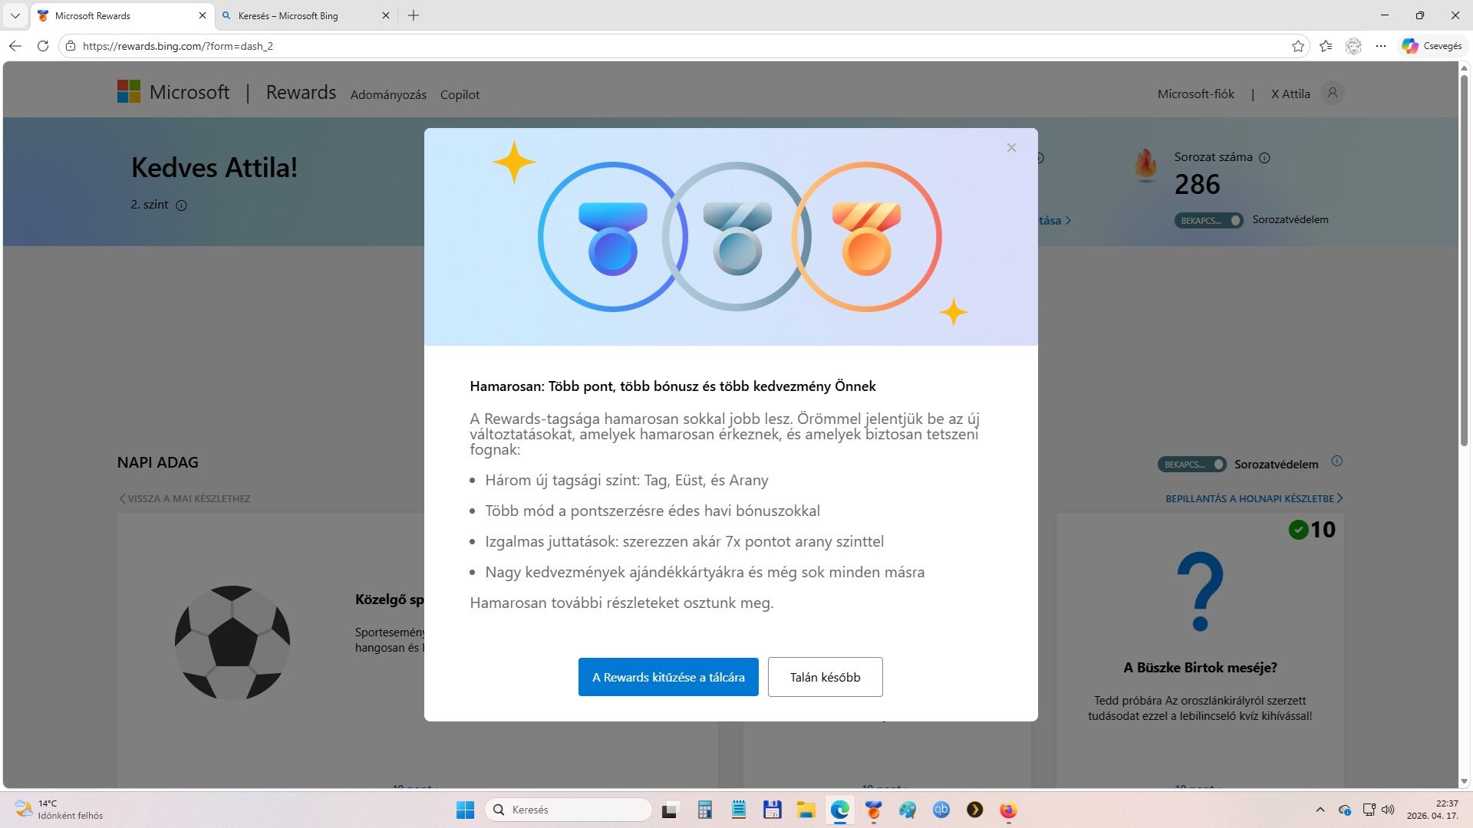The image size is (1473, 828).
Task: Open the Adományozás menu item
Action: (388, 95)
